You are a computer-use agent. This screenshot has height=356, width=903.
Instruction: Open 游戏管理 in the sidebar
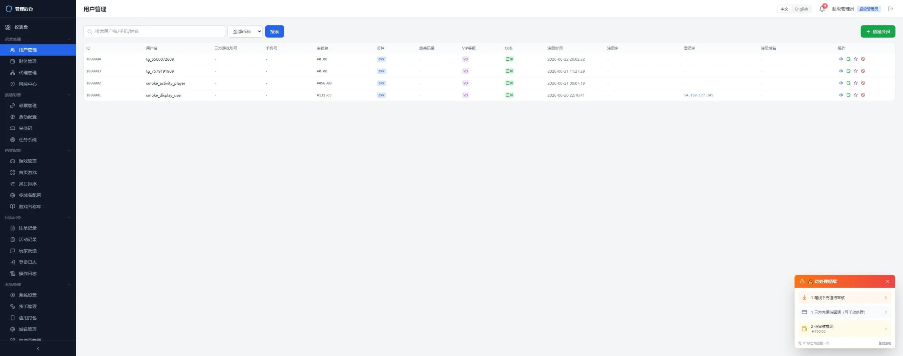pos(38,161)
